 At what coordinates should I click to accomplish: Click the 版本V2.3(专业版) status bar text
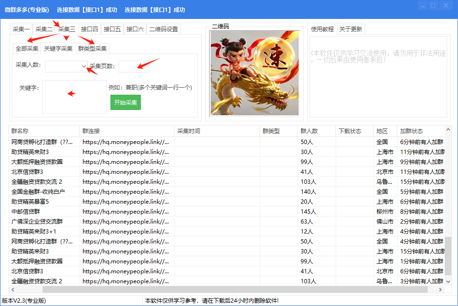point(24,301)
